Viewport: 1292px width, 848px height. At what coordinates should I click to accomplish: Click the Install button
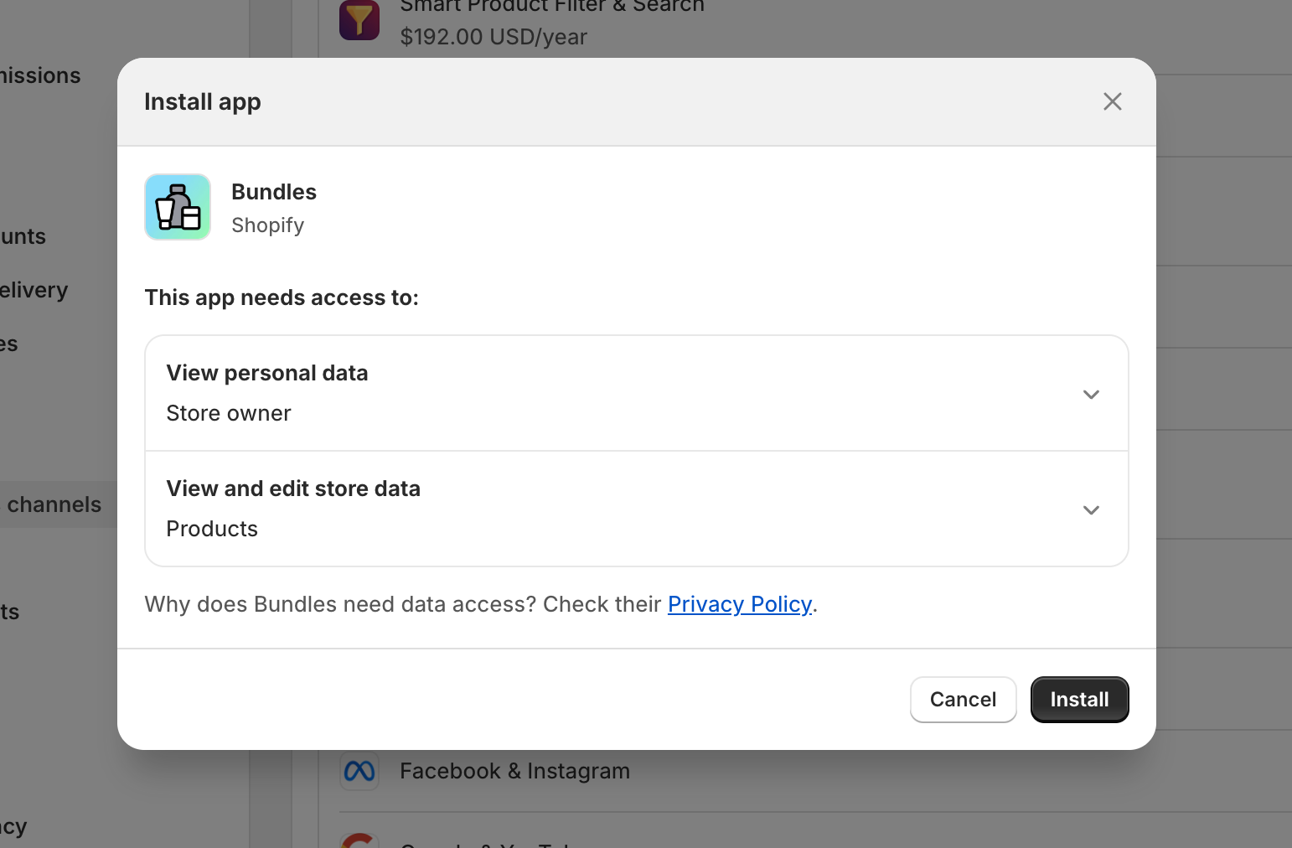(1079, 699)
